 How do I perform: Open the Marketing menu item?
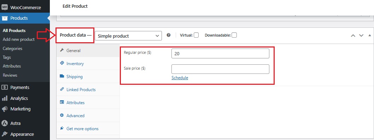click(25, 109)
